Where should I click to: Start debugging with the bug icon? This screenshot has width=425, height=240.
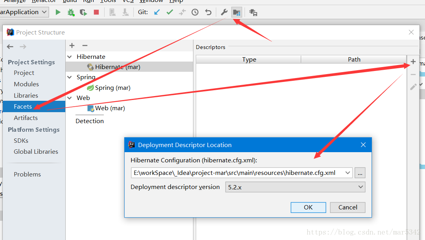71,12
